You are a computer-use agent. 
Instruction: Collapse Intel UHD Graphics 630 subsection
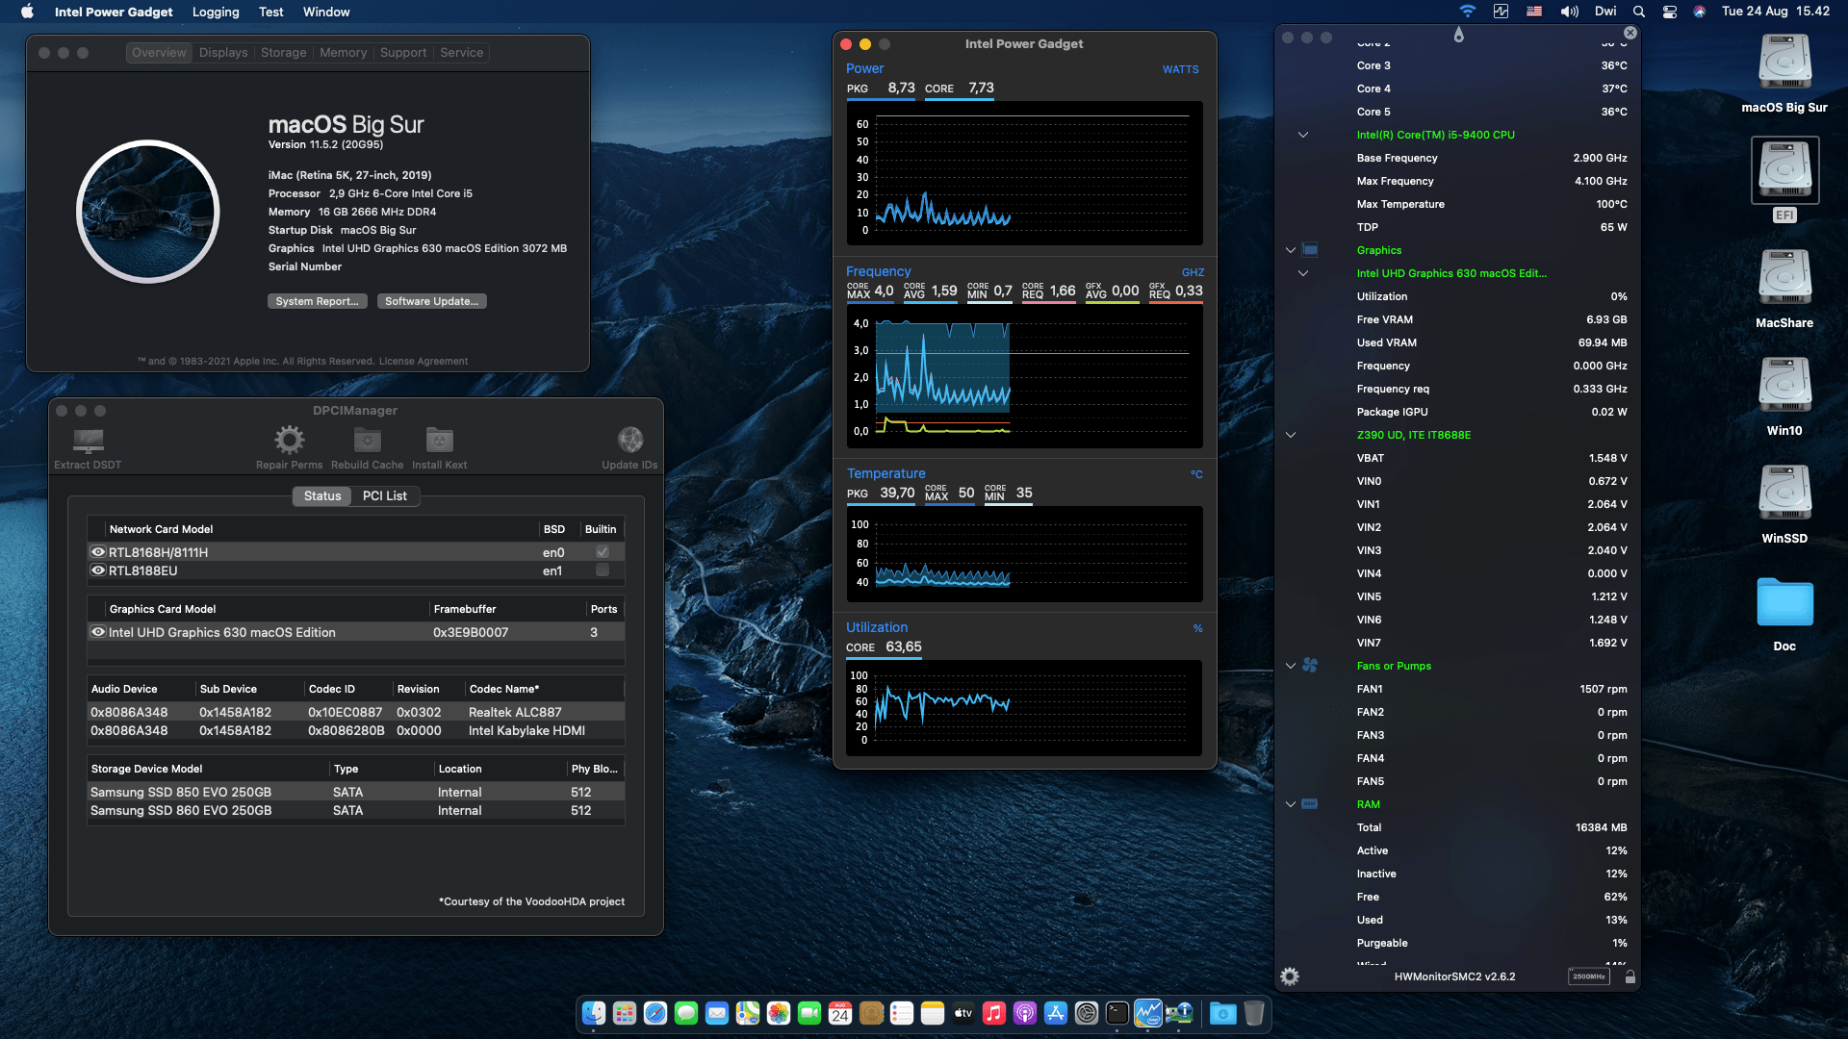pyautogui.click(x=1302, y=273)
